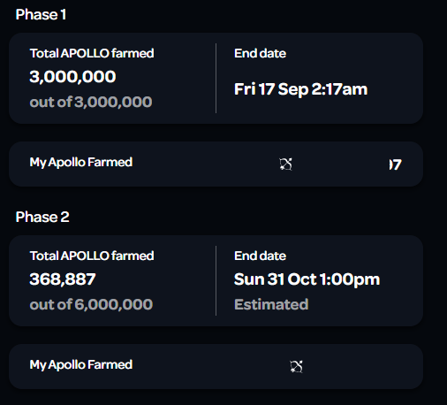Click Phase 1 Total APOLLO farmed label
This screenshot has width=447, height=405.
[x=92, y=53]
